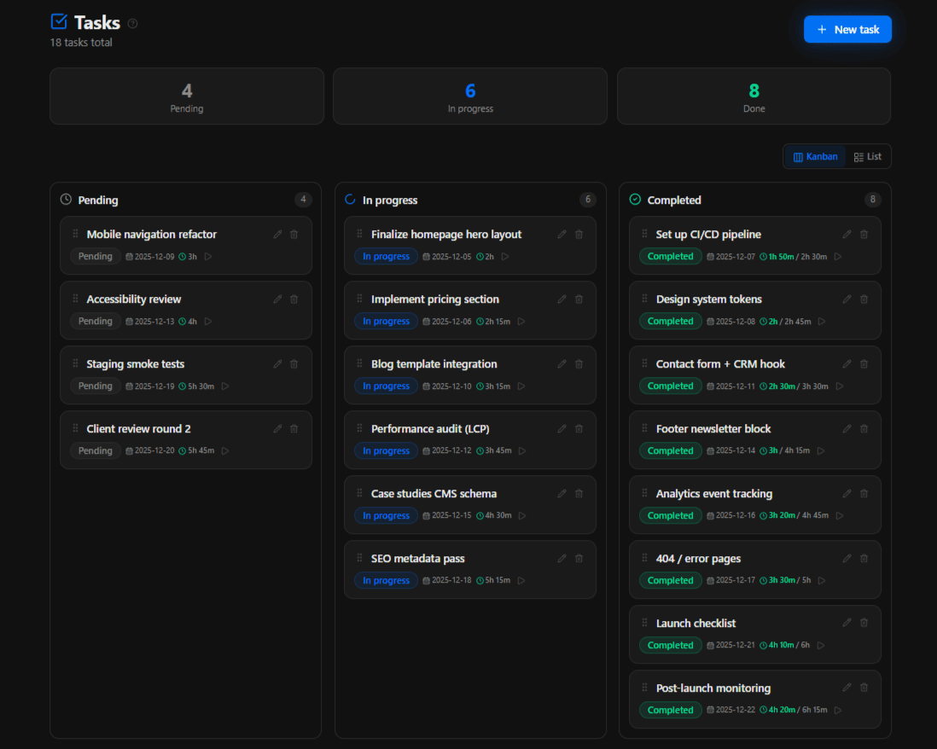The width and height of the screenshot is (937, 749).
Task: Click Pending status badge on Mobile navigation refactor
Action: 96,256
